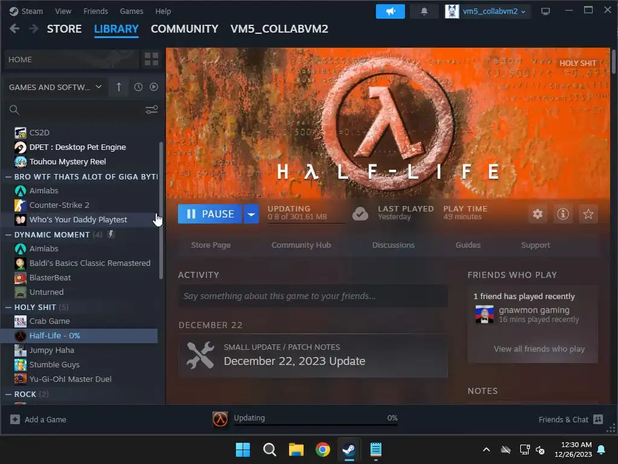
Task: Collapse the ROCK collection
Action: [8, 394]
